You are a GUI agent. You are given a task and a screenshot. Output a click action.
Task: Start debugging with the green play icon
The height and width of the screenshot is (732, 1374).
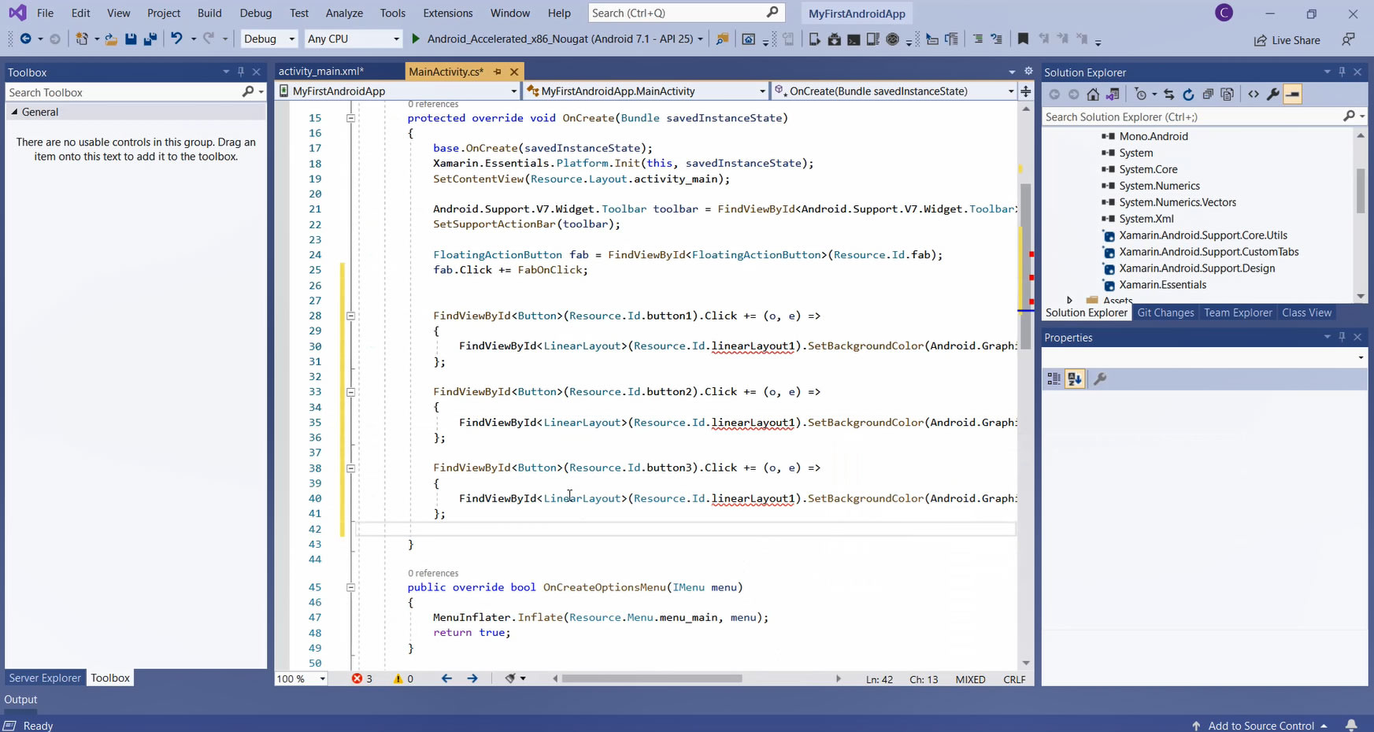[416, 39]
